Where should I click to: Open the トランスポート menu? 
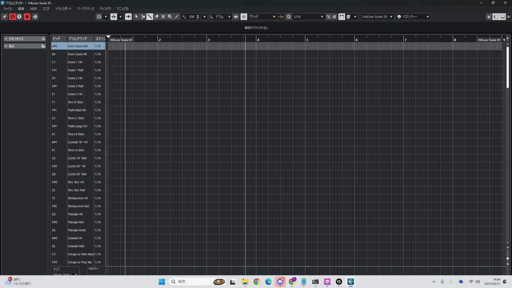click(x=63, y=9)
